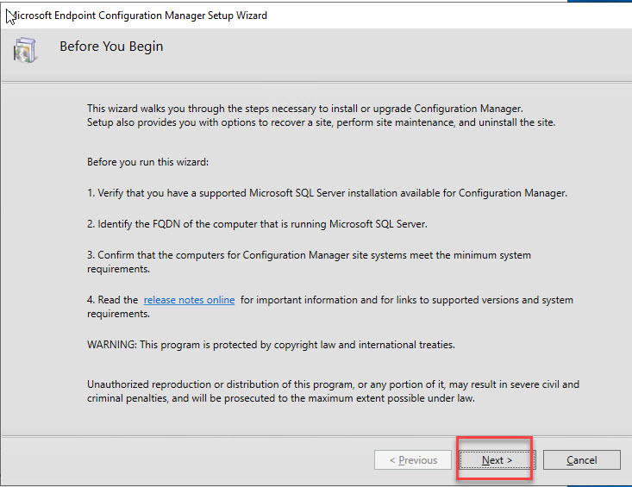Cancel the Configuration Manager setup wizard
632x487 pixels.
581,460
